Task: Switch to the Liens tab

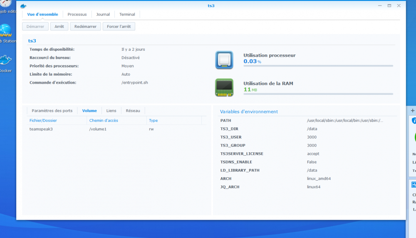Action: [111, 111]
